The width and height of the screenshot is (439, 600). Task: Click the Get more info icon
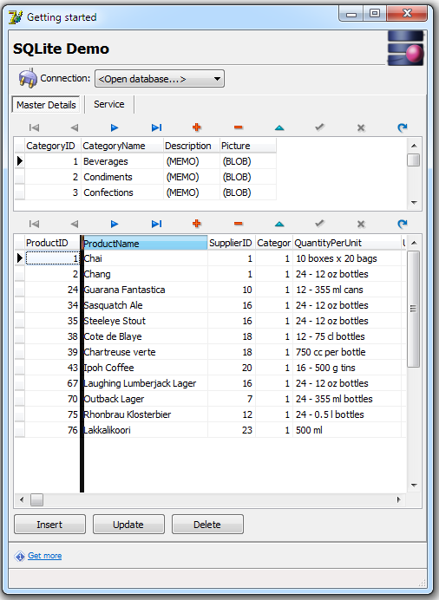pos(19,556)
